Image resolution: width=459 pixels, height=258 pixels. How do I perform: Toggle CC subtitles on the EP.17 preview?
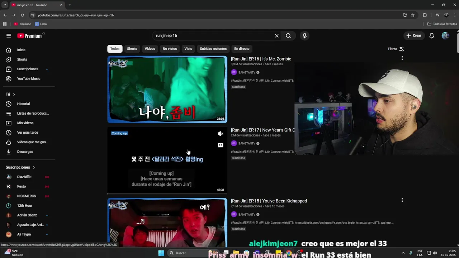[221, 145]
